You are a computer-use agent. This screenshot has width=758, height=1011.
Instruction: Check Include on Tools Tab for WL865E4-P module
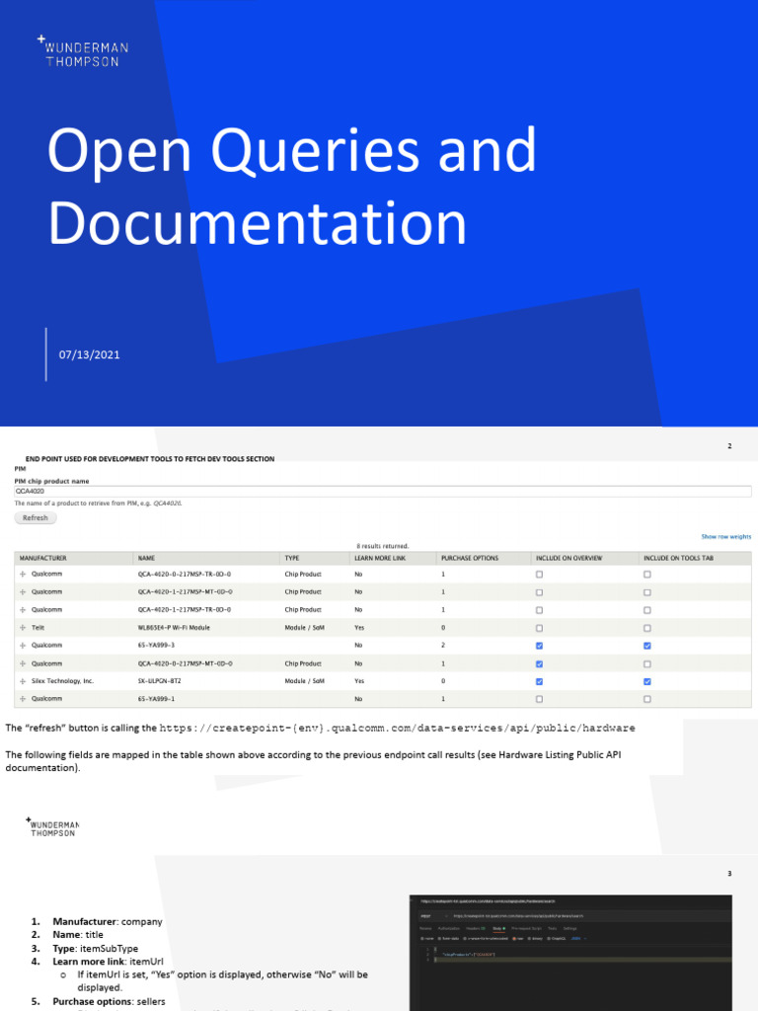pos(647,628)
